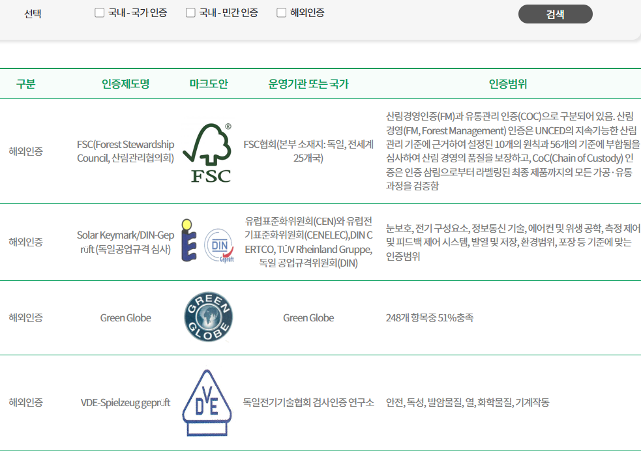Click the 검색 search button
Image resolution: width=641 pixels, height=457 pixels.
tap(555, 14)
